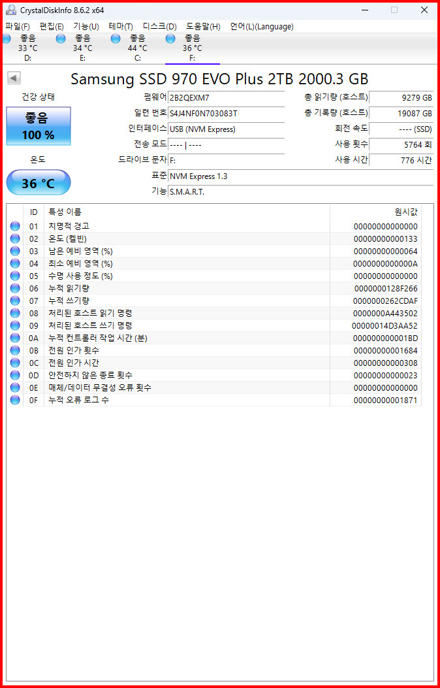This screenshot has width=440, height=688.
Task: Select the D: drive status orb
Action: [6, 39]
